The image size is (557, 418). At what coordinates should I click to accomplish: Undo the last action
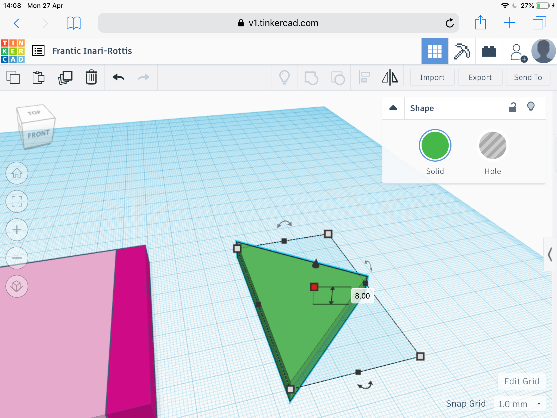(118, 78)
